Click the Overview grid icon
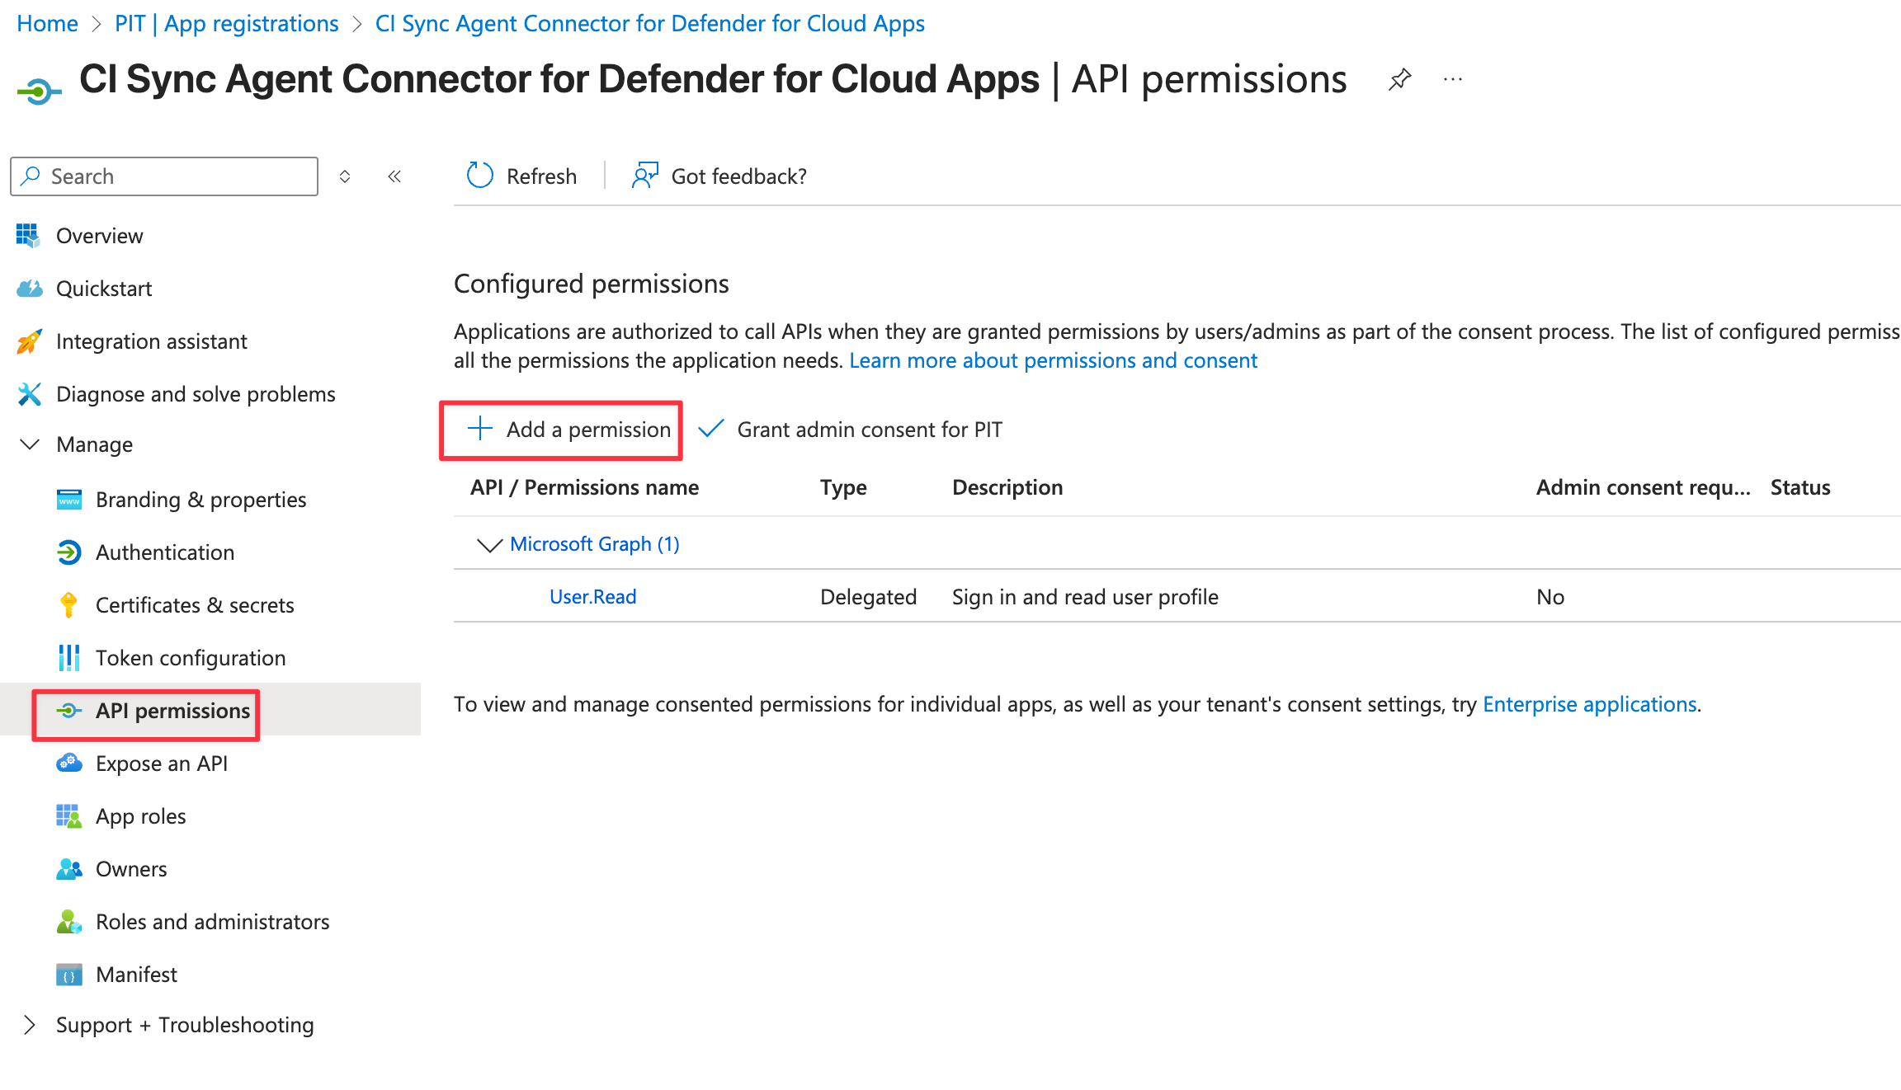This screenshot has width=1901, height=1090. click(x=28, y=236)
